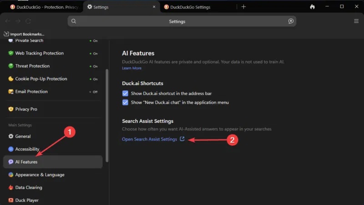Screen dimensions: 364x205
Task: Click the Import Bookmarks icon
Action: 6,34
